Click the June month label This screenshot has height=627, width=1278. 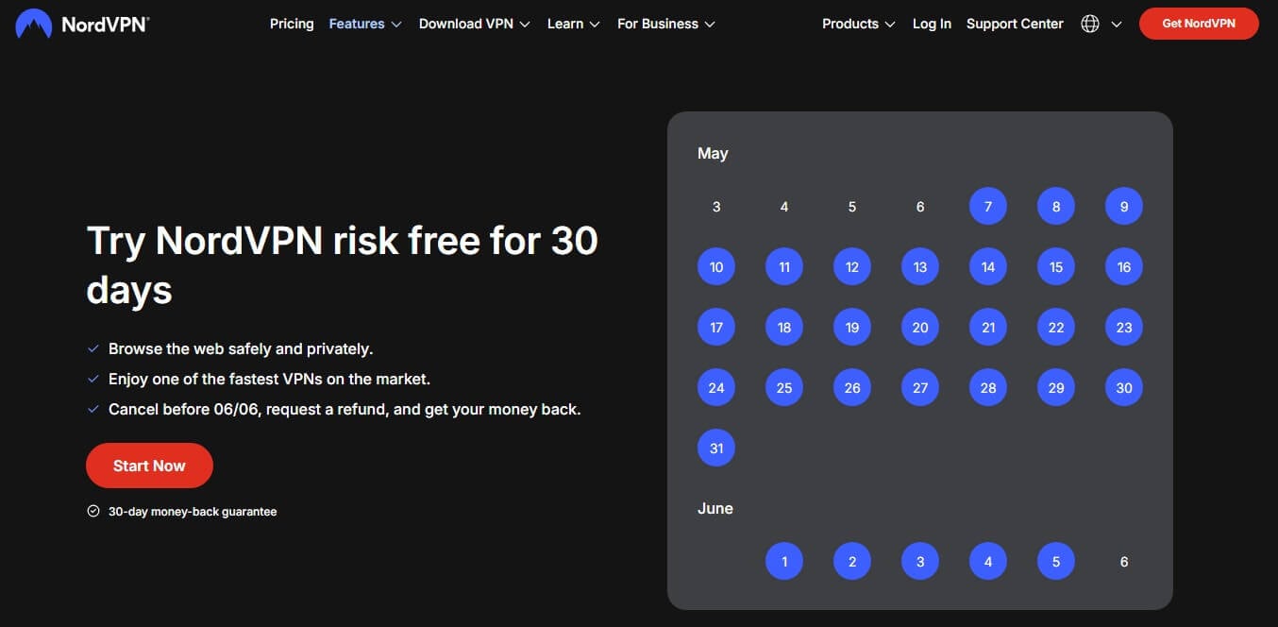point(715,508)
